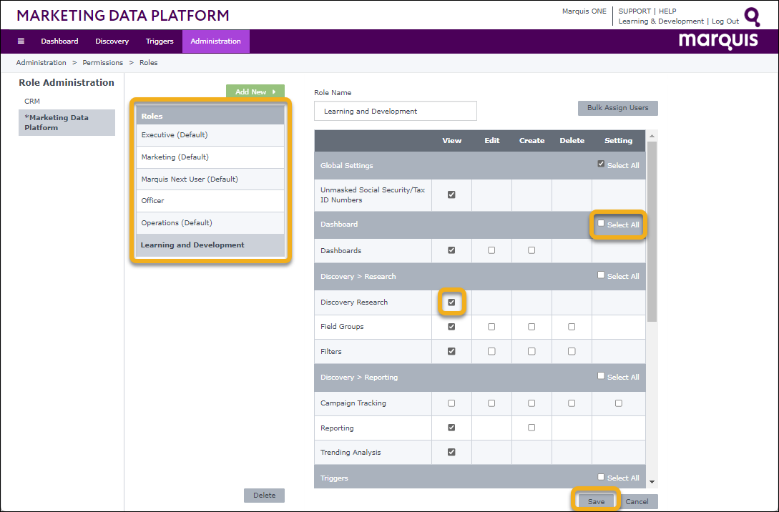Screen dimensions: 779x512
Task: Enable Delete permission for Campaign Tracking
Action: click(x=572, y=403)
